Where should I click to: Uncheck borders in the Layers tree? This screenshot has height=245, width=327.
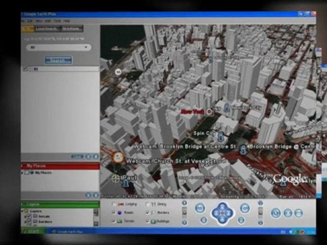[x=30, y=222]
